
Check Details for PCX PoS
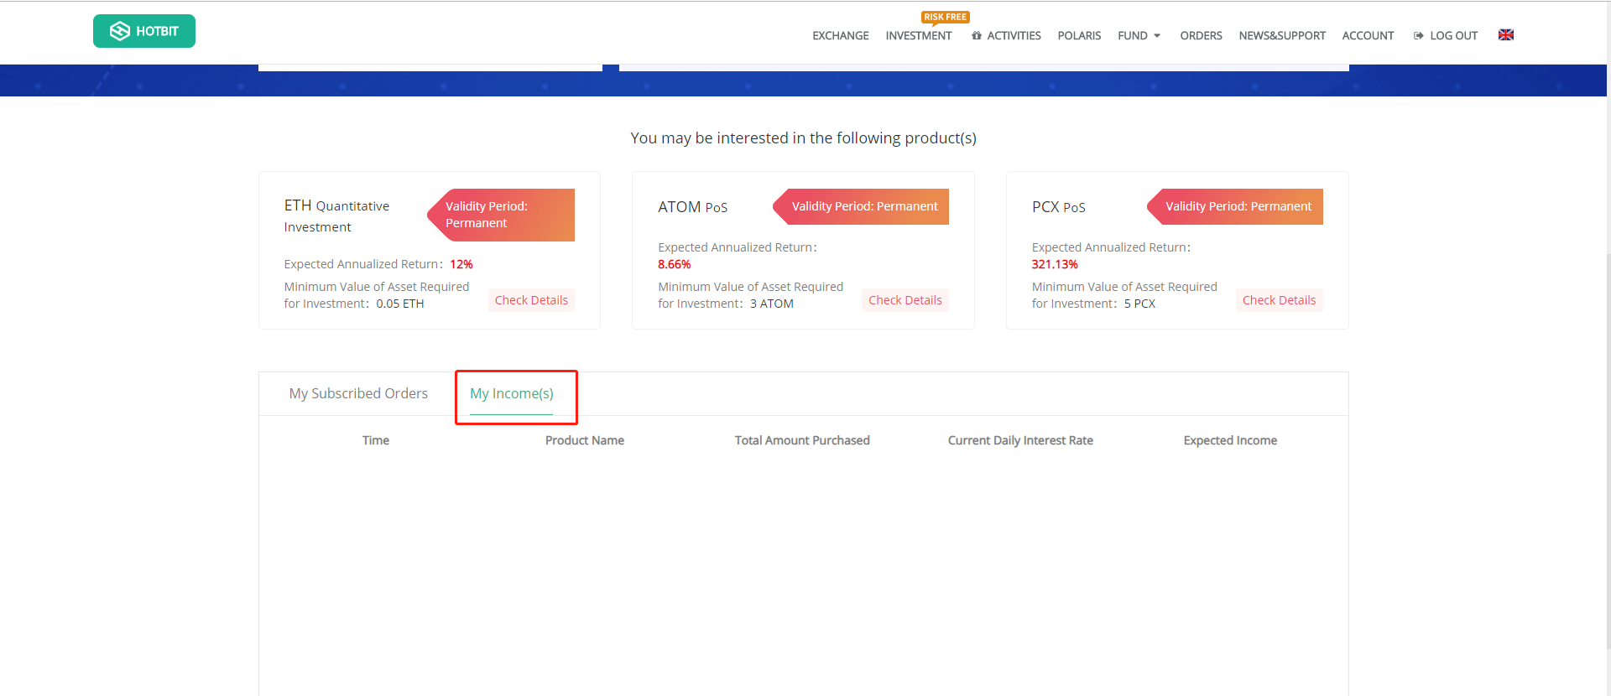(x=1279, y=300)
